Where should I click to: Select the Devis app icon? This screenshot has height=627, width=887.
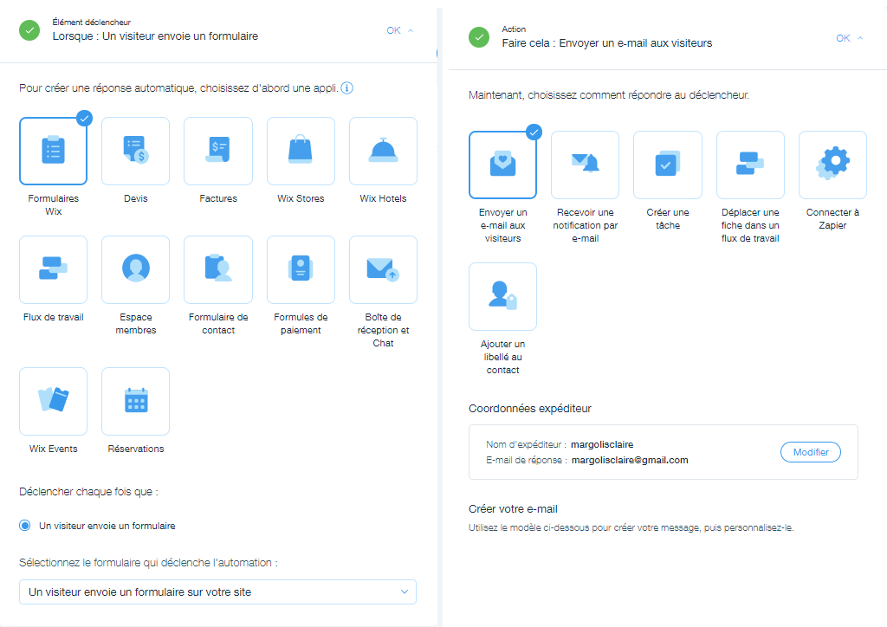[136, 152]
